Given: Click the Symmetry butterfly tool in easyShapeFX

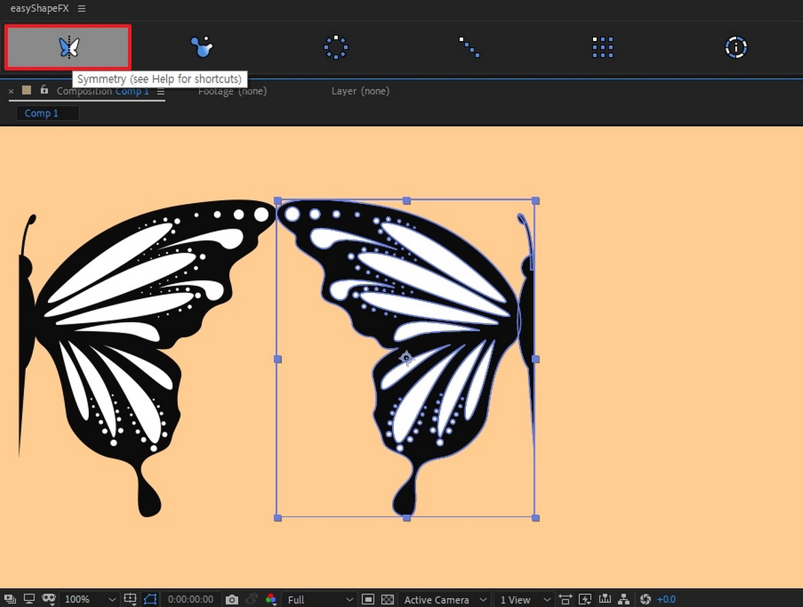Looking at the screenshot, I should pyautogui.click(x=68, y=47).
